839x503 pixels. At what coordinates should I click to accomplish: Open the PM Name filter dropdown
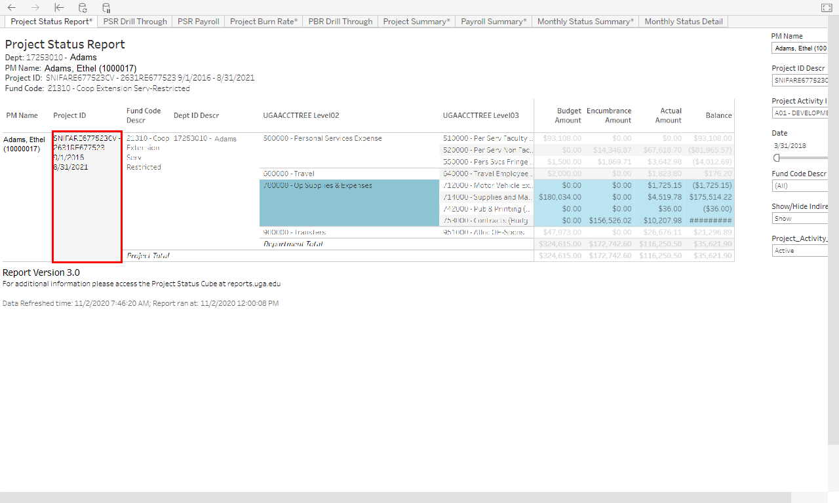pyautogui.click(x=800, y=48)
